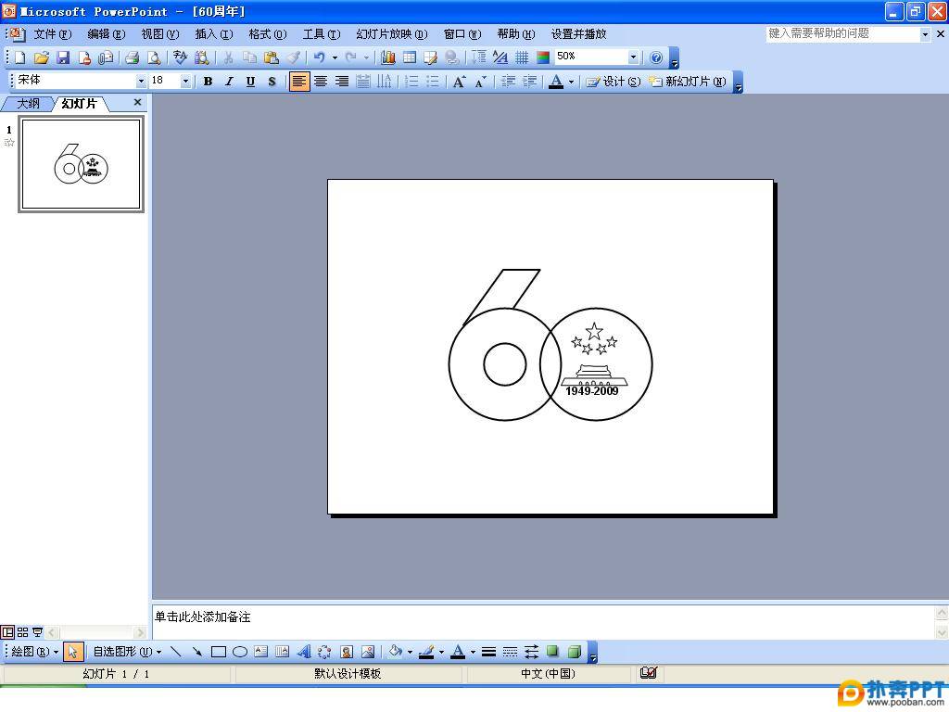Open the 视图 menu
The image size is (949, 712).
coord(159,34)
